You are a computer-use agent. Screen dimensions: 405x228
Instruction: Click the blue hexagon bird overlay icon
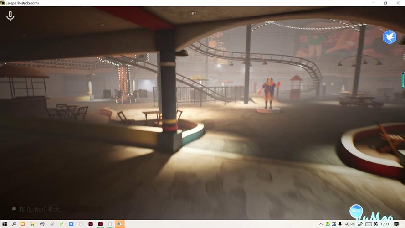click(390, 37)
